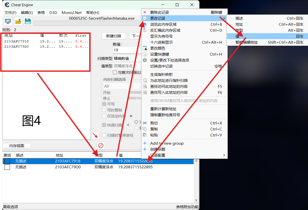
Task: Click the plus icon beside 创建标题
Action: tap(145, 149)
